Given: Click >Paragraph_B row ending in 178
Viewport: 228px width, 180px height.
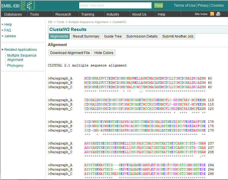Looking at the screenshot, I should click(x=131, y=126).
